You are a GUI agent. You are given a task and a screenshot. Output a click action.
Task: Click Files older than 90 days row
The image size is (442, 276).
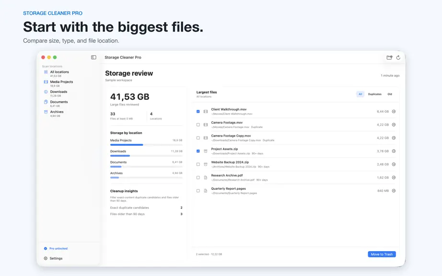pos(146,214)
